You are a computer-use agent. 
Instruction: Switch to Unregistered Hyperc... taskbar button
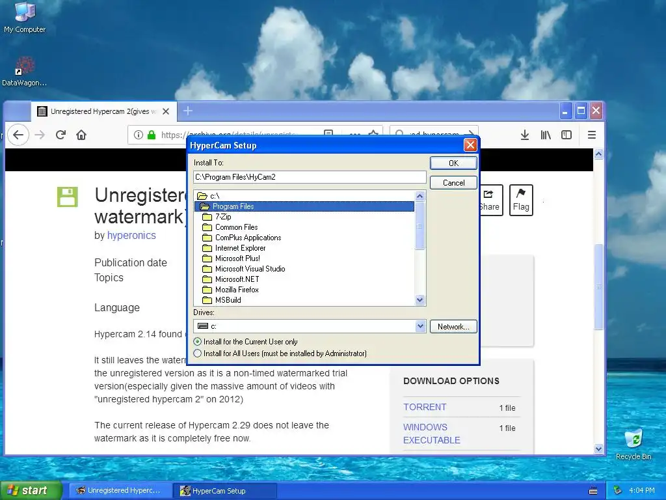pyautogui.click(x=120, y=491)
